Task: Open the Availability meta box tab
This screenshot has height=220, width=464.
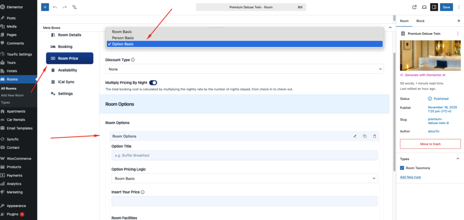Action: [67, 70]
